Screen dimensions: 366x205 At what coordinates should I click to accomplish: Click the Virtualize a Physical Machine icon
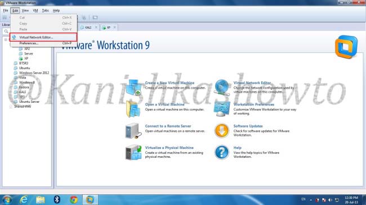click(x=133, y=152)
